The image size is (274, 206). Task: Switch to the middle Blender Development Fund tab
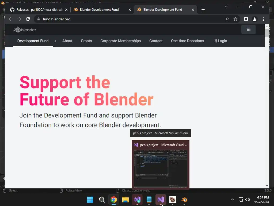pos(102,10)
